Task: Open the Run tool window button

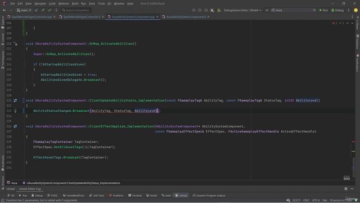Action: (23, 196)
